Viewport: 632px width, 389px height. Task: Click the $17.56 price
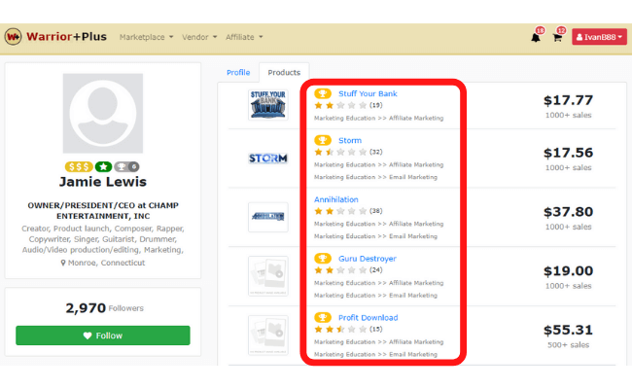tap(569, 153)
